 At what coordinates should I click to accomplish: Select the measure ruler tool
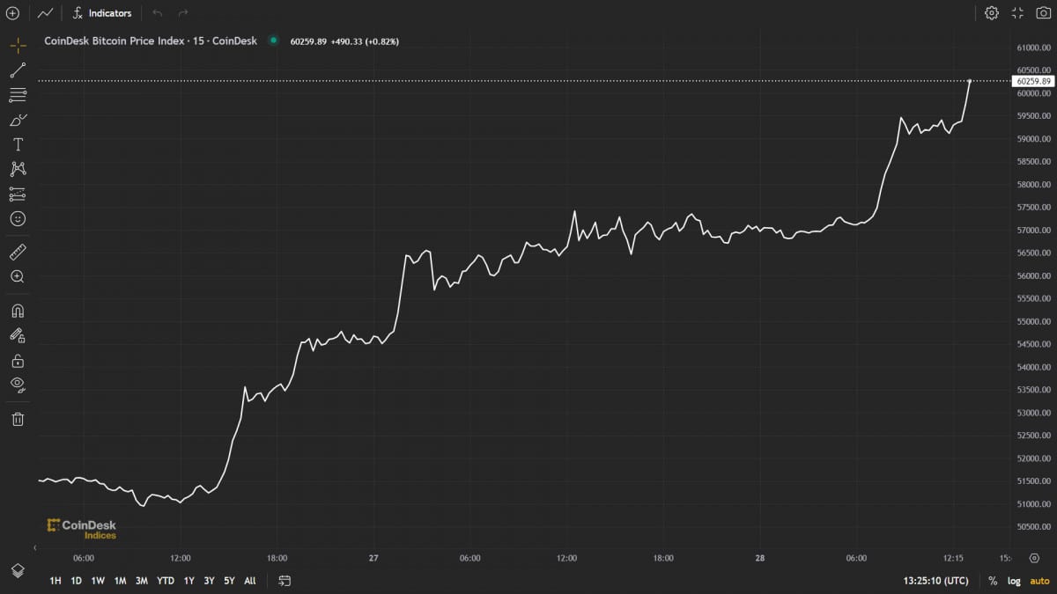(x=18, y=251)
